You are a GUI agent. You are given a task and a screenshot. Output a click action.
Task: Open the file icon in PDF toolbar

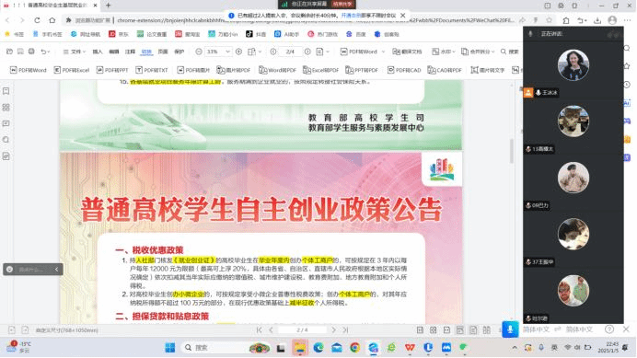9,52
